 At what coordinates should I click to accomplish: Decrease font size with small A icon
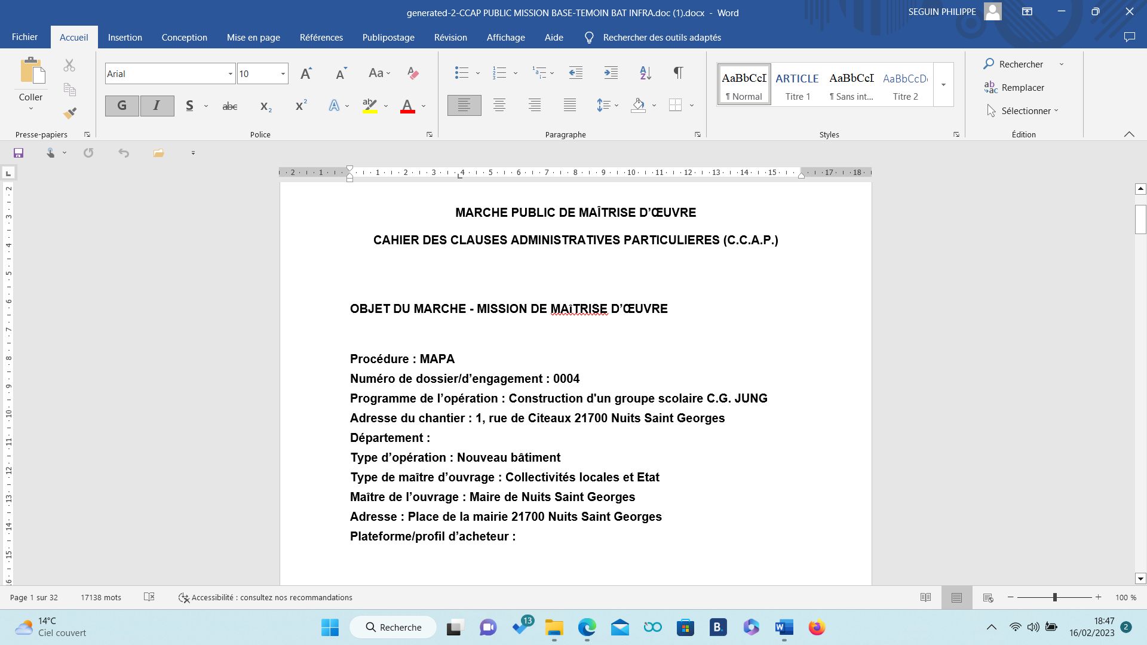pyautogui.click(x=341, y=73)
